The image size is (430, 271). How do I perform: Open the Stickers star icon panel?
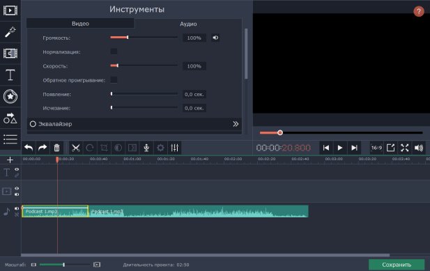10,96
